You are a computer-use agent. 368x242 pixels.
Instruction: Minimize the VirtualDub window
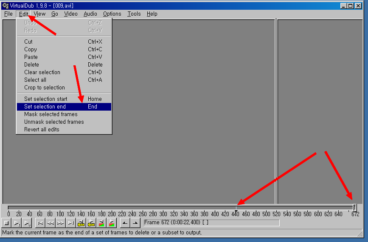[343, 6]
